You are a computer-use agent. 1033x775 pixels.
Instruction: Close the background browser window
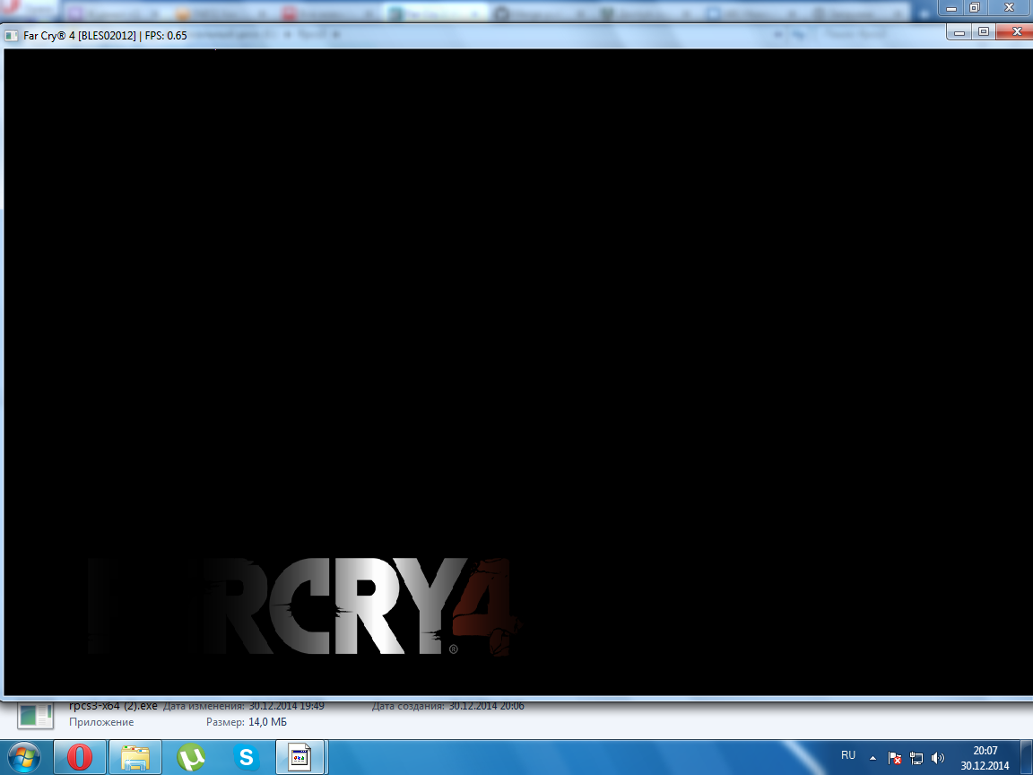click(x=1009, y=8)
